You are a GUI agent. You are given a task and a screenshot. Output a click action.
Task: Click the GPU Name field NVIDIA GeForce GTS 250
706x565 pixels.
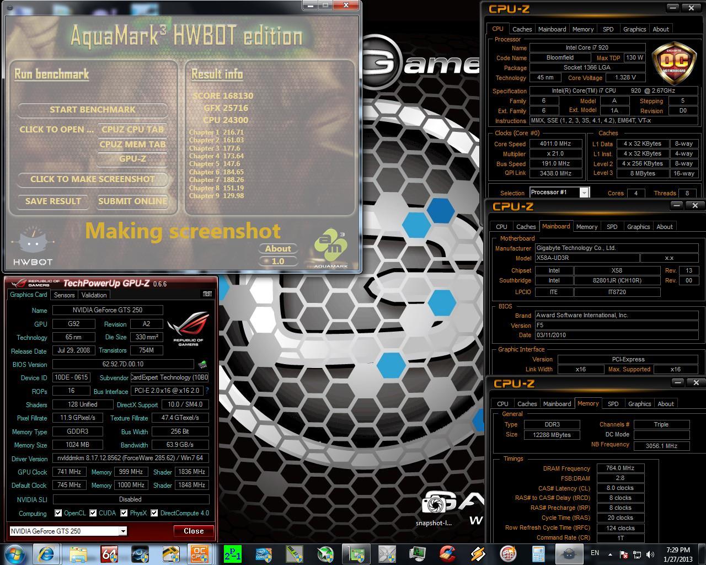(108, 310)
